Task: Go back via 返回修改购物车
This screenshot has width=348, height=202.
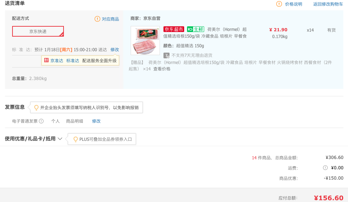Action: (328, 4)
